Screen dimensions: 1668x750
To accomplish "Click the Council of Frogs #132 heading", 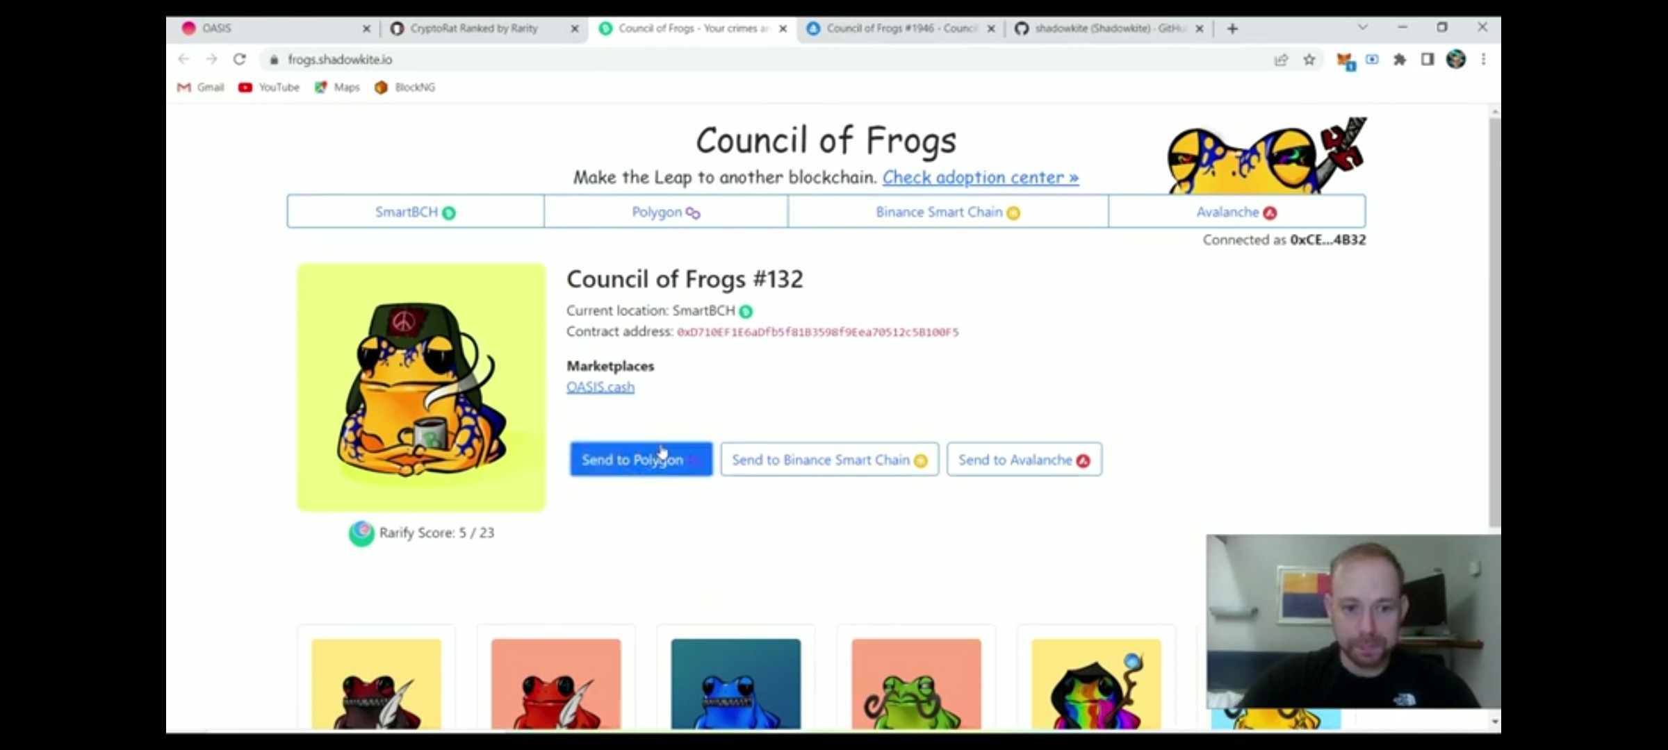I will coord(685,279).
